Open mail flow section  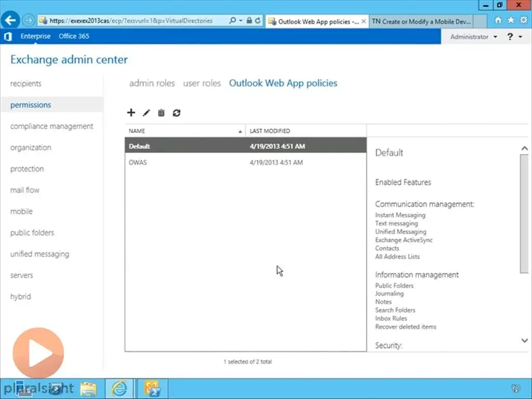(25, 190)
